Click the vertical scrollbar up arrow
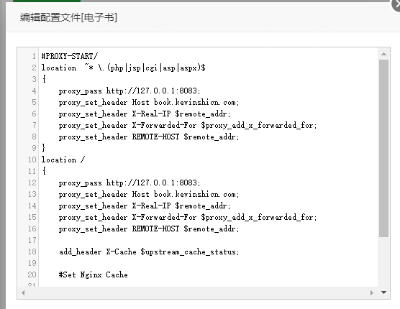The width and height of the screenshot is (400, 309). [x=383, y=54]
